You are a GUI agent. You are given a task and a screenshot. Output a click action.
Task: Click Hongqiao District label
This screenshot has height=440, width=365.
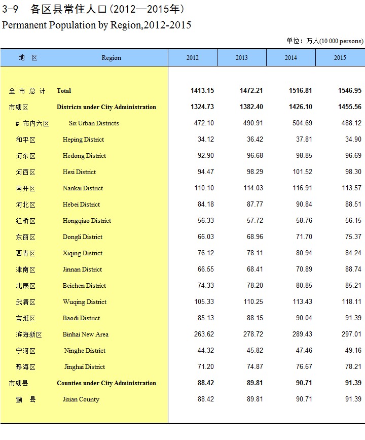click(x=87, y=221)
